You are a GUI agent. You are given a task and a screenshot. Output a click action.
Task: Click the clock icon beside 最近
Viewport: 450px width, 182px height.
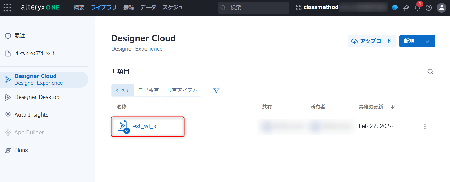(8, 36)
